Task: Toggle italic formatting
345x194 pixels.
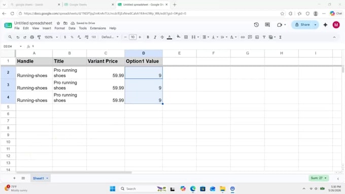Action: click(155, 37)
